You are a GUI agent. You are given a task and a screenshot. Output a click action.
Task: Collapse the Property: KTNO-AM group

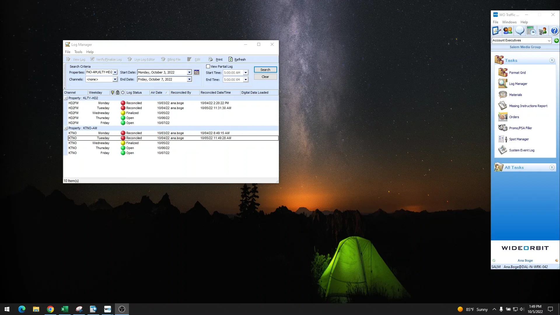point(65,128)
